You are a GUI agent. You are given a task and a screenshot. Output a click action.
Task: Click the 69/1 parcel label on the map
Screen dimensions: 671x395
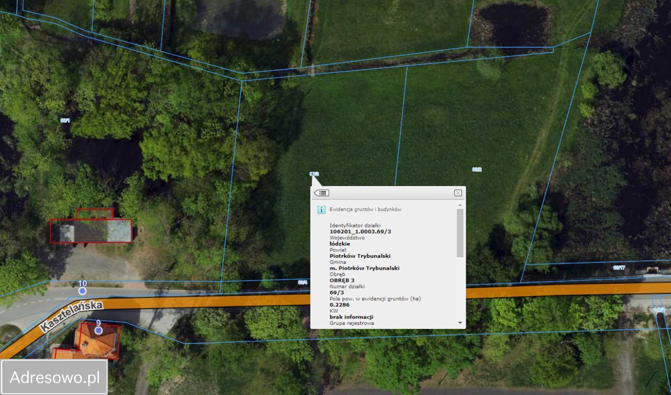pos(65,120)
